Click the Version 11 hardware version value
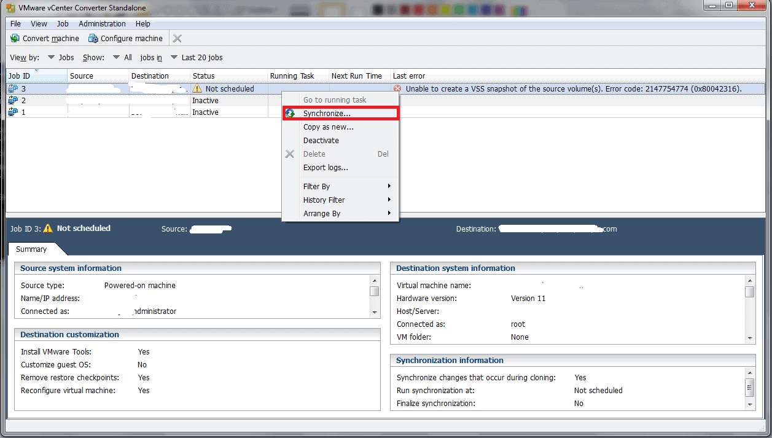 point(528,298)
